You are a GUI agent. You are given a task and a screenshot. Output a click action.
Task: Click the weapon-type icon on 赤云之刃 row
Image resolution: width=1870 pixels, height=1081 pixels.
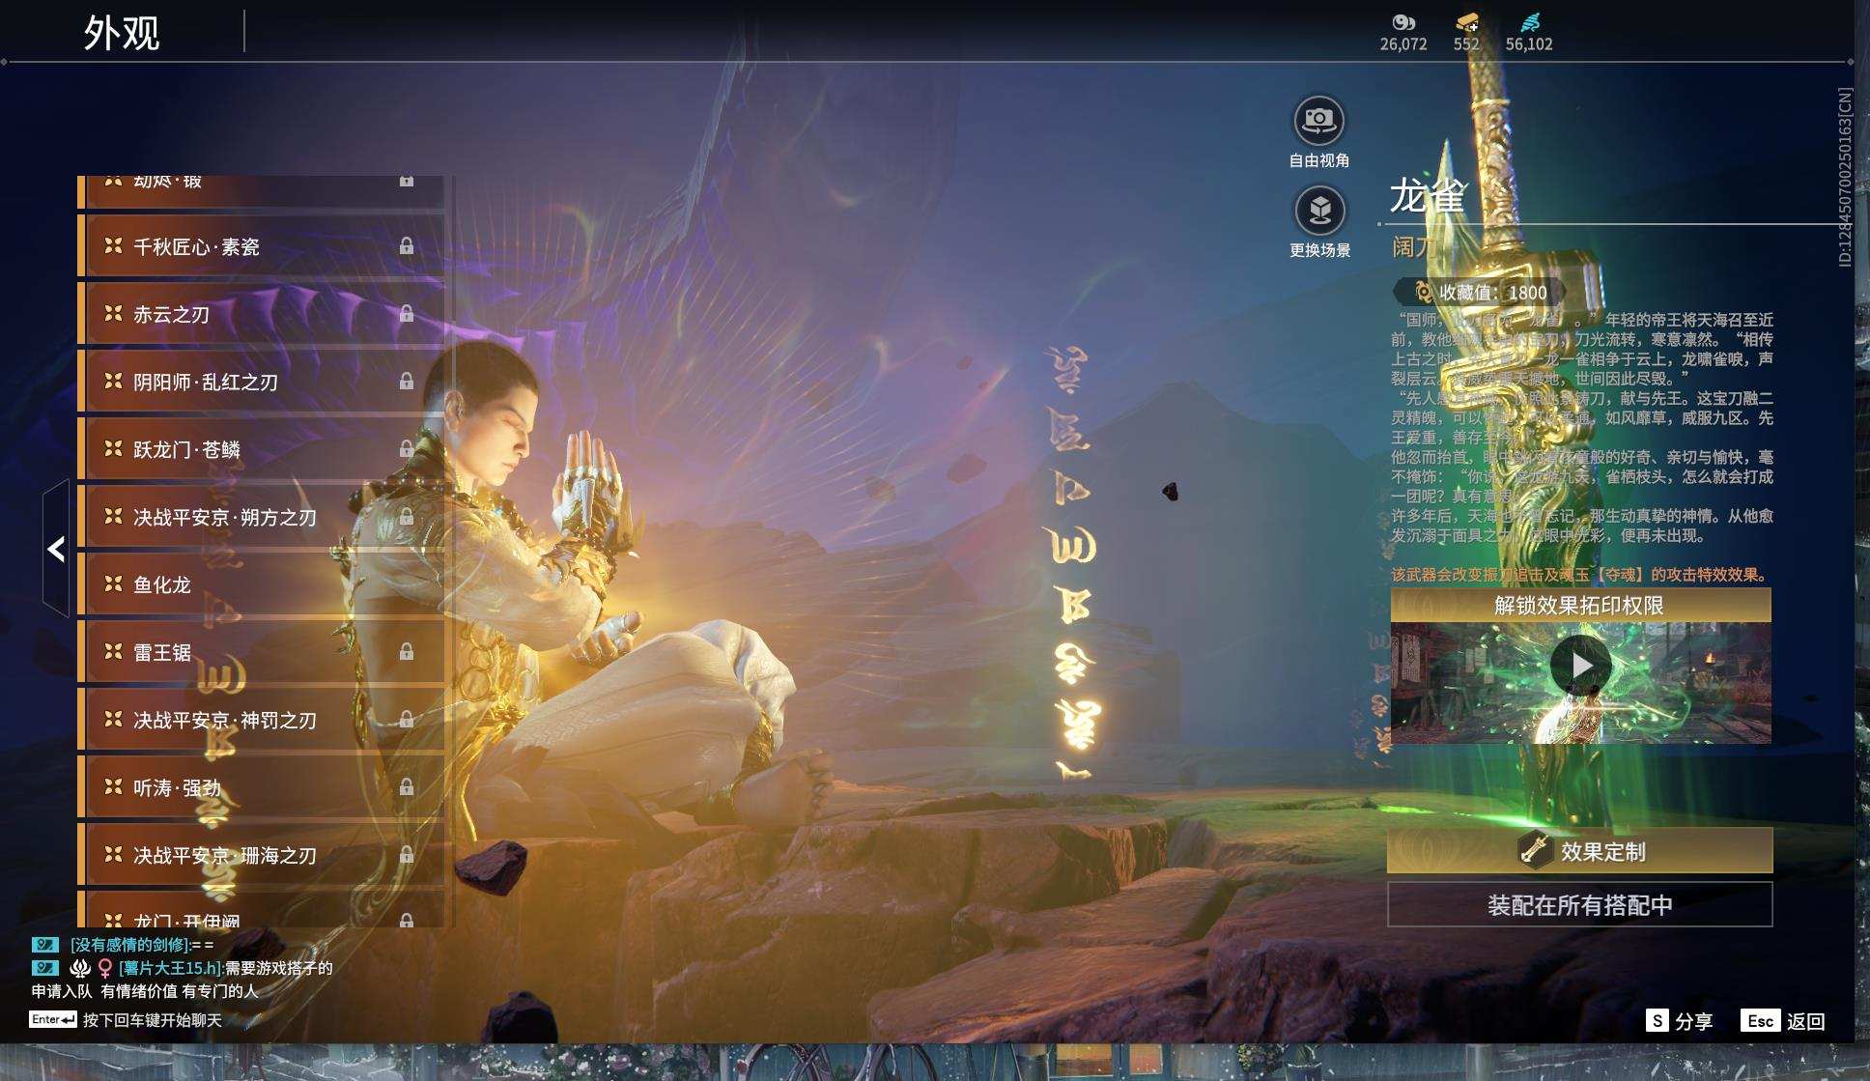(x=113, y=313)
